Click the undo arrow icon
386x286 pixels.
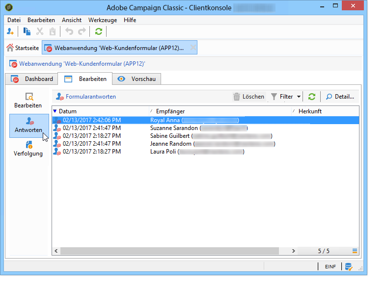(x=69, y=31)
